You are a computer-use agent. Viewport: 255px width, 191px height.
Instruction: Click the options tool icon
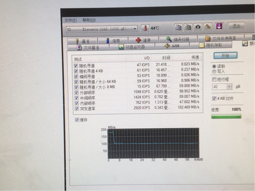click(208, 27)
